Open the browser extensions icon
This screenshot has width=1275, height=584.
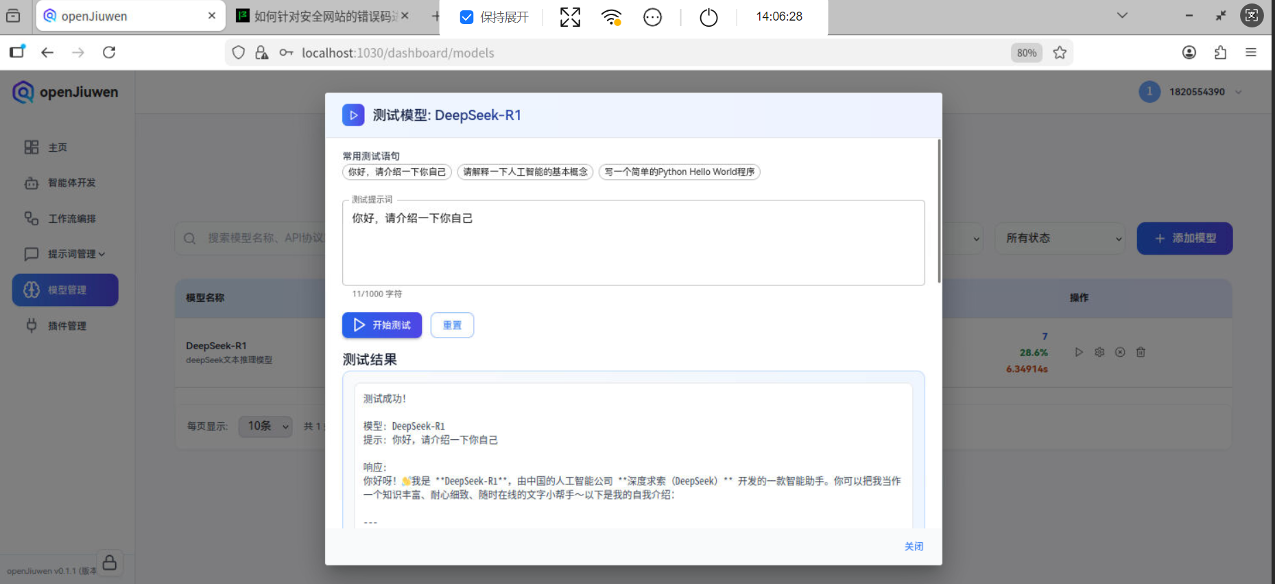pos(1220,53)
